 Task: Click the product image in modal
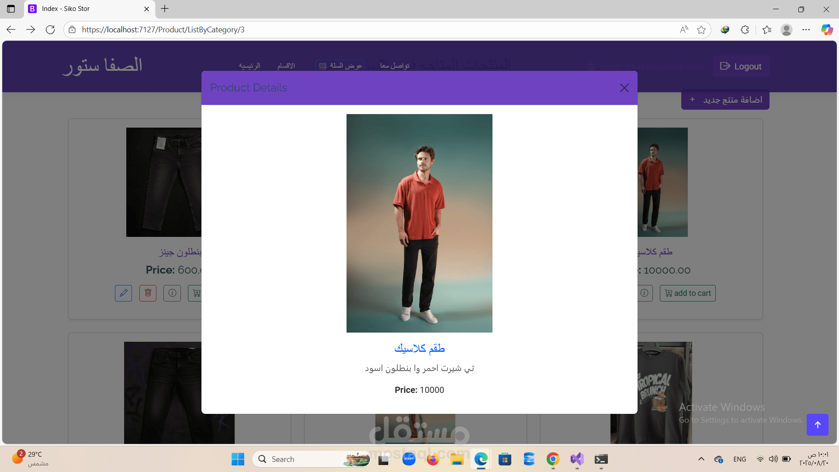point(419,223)
